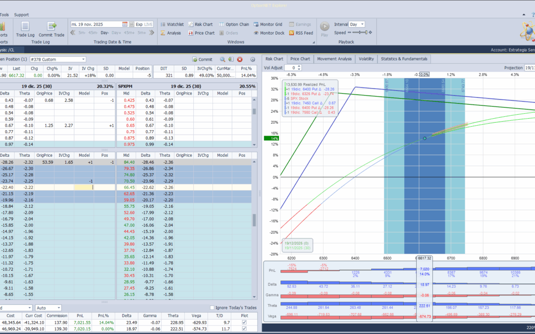Open the RSS Feed window
The height and width of the screenshot is (334, 535).
pyautogui.click(x=301, y=33)
